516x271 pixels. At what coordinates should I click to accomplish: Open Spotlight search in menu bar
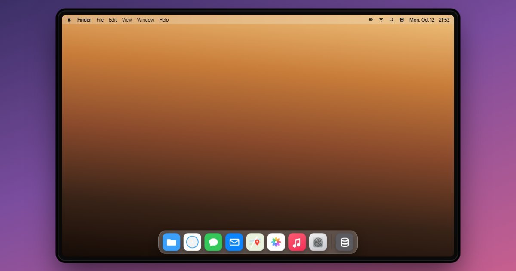coord(391,20)
